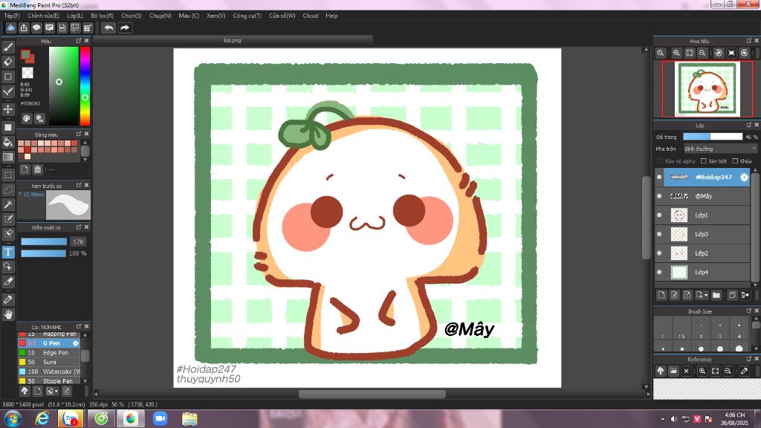
Task: Click the navigator preview thumbnail
Action: [707, 89]
